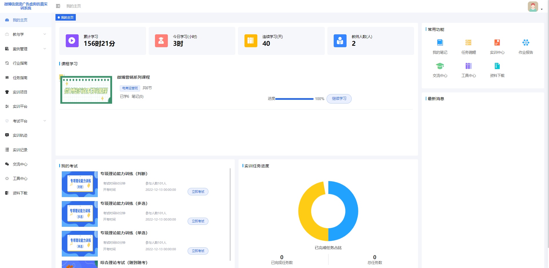Open the 我的笔记 notebook icon

440,43
